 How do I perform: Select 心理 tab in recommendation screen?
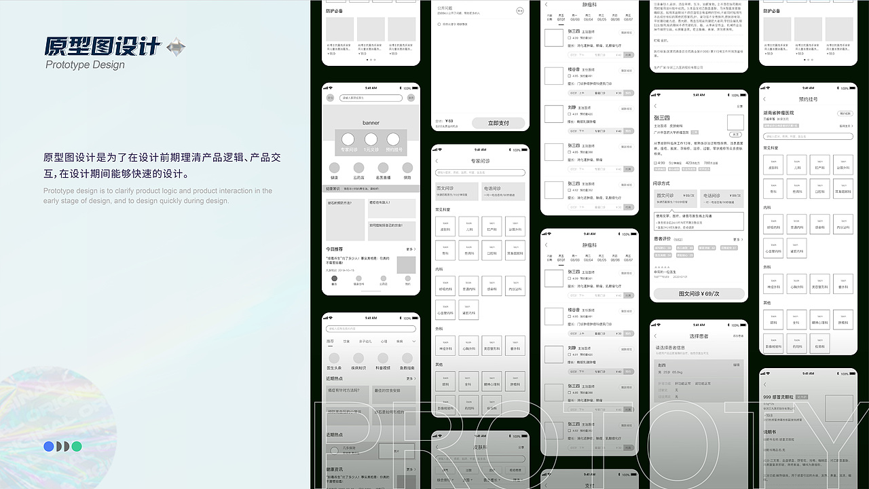(384, 342)
